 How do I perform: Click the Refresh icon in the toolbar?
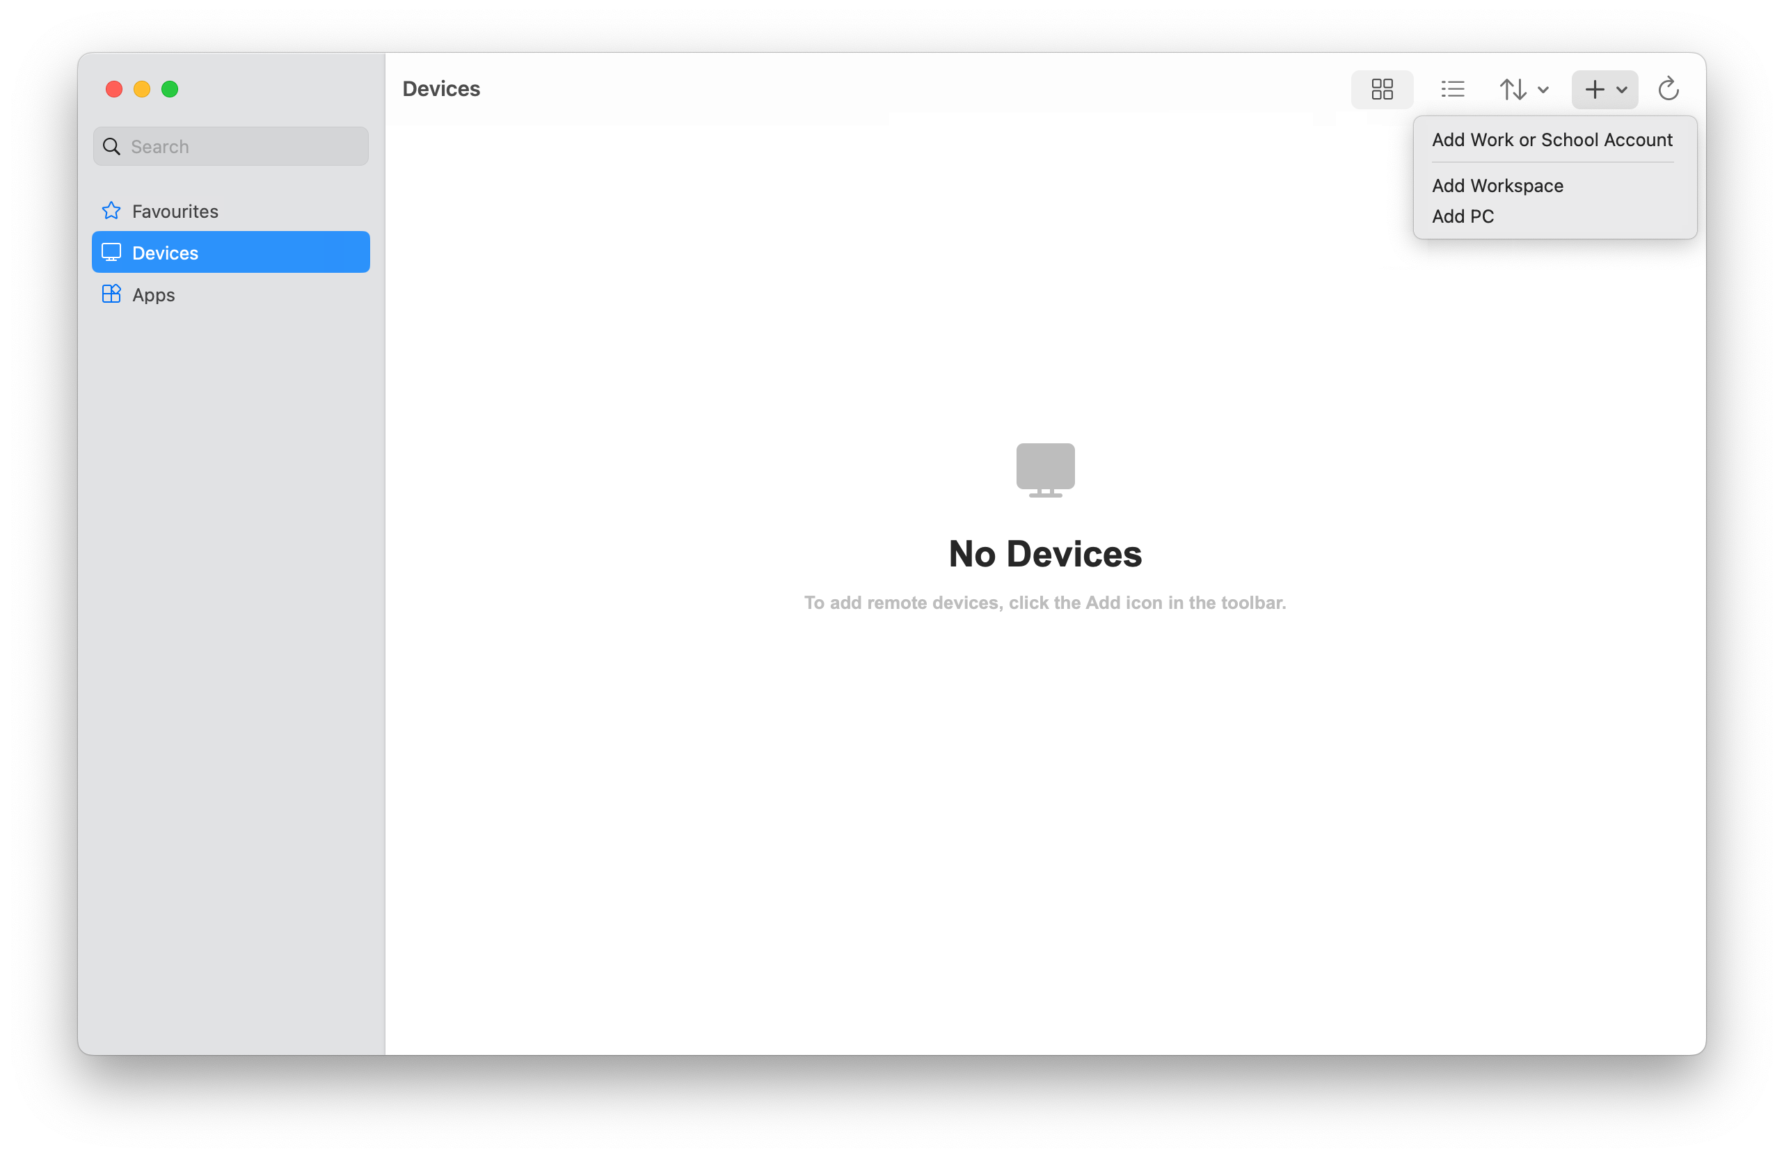(x=1668, y=88)
